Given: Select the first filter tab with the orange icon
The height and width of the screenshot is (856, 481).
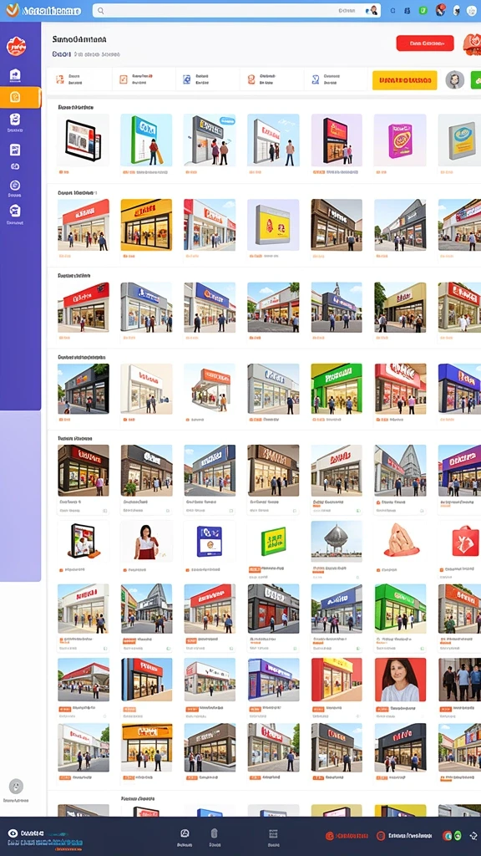Looking at the screenshot, I should [79, 79].
